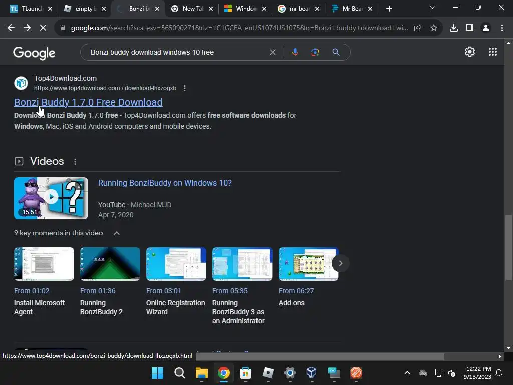
Task: Open Windows Start menu
Action: coord(157,373)
